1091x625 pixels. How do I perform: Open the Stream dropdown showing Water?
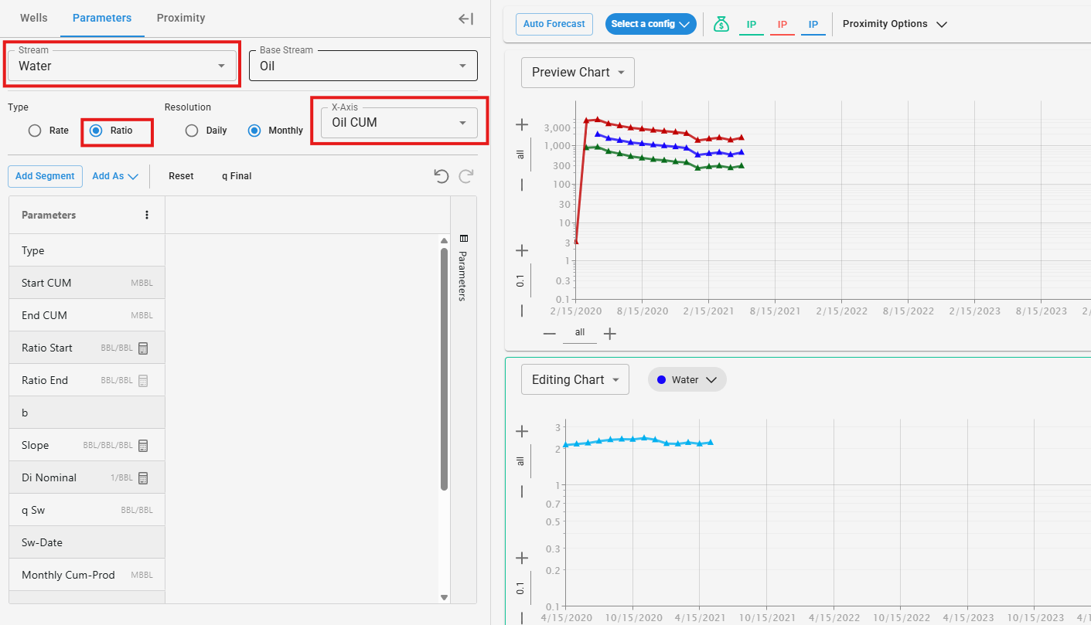(x=122, y=66)
